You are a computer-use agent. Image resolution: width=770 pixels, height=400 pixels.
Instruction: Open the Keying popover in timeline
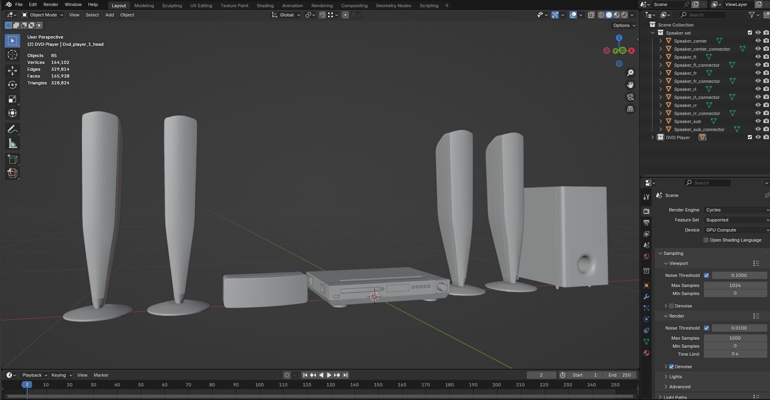[62, 375]
